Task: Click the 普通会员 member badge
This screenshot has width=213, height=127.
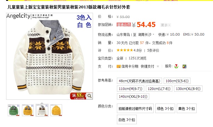Action: (124, 25)
